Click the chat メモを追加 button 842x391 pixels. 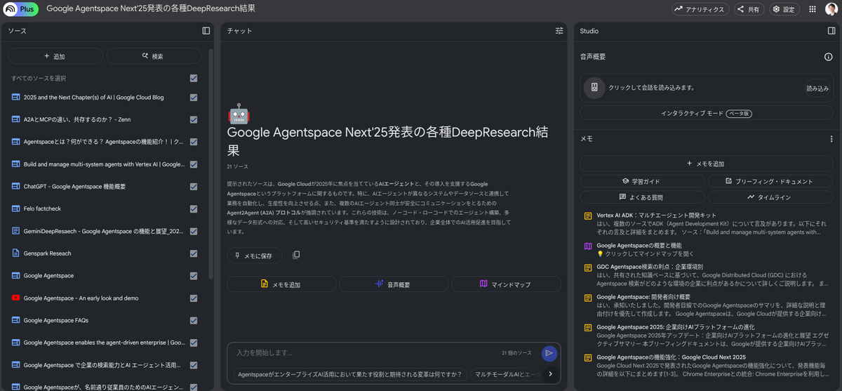point(281,284)
